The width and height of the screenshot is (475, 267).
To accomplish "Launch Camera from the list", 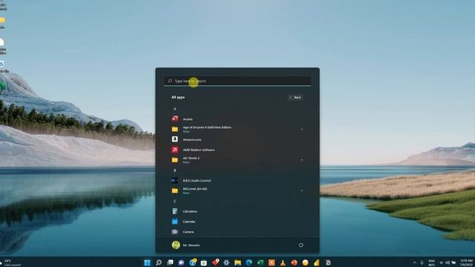I will [x=188, y=232].
